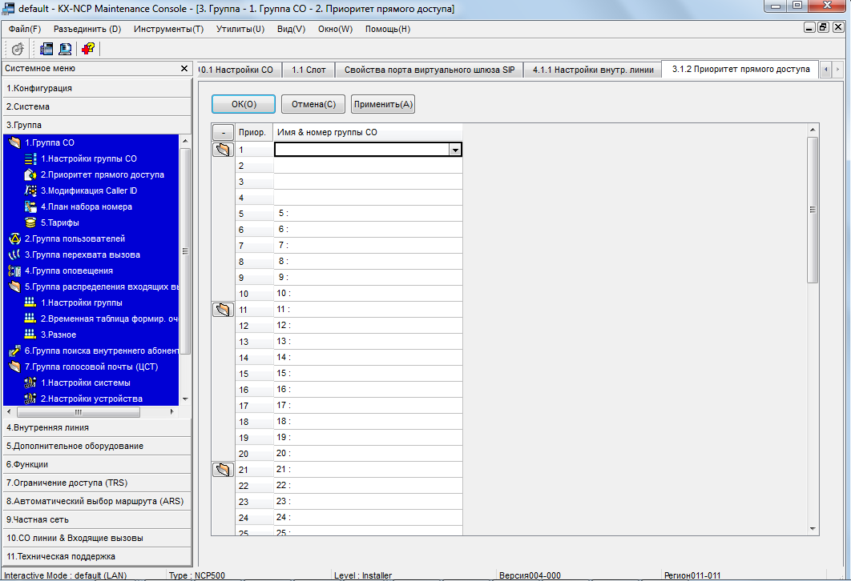Click the priority 5 group CO cell
Image resolution: width=851 pixels, height=581 pixels.
pos(368,214)
